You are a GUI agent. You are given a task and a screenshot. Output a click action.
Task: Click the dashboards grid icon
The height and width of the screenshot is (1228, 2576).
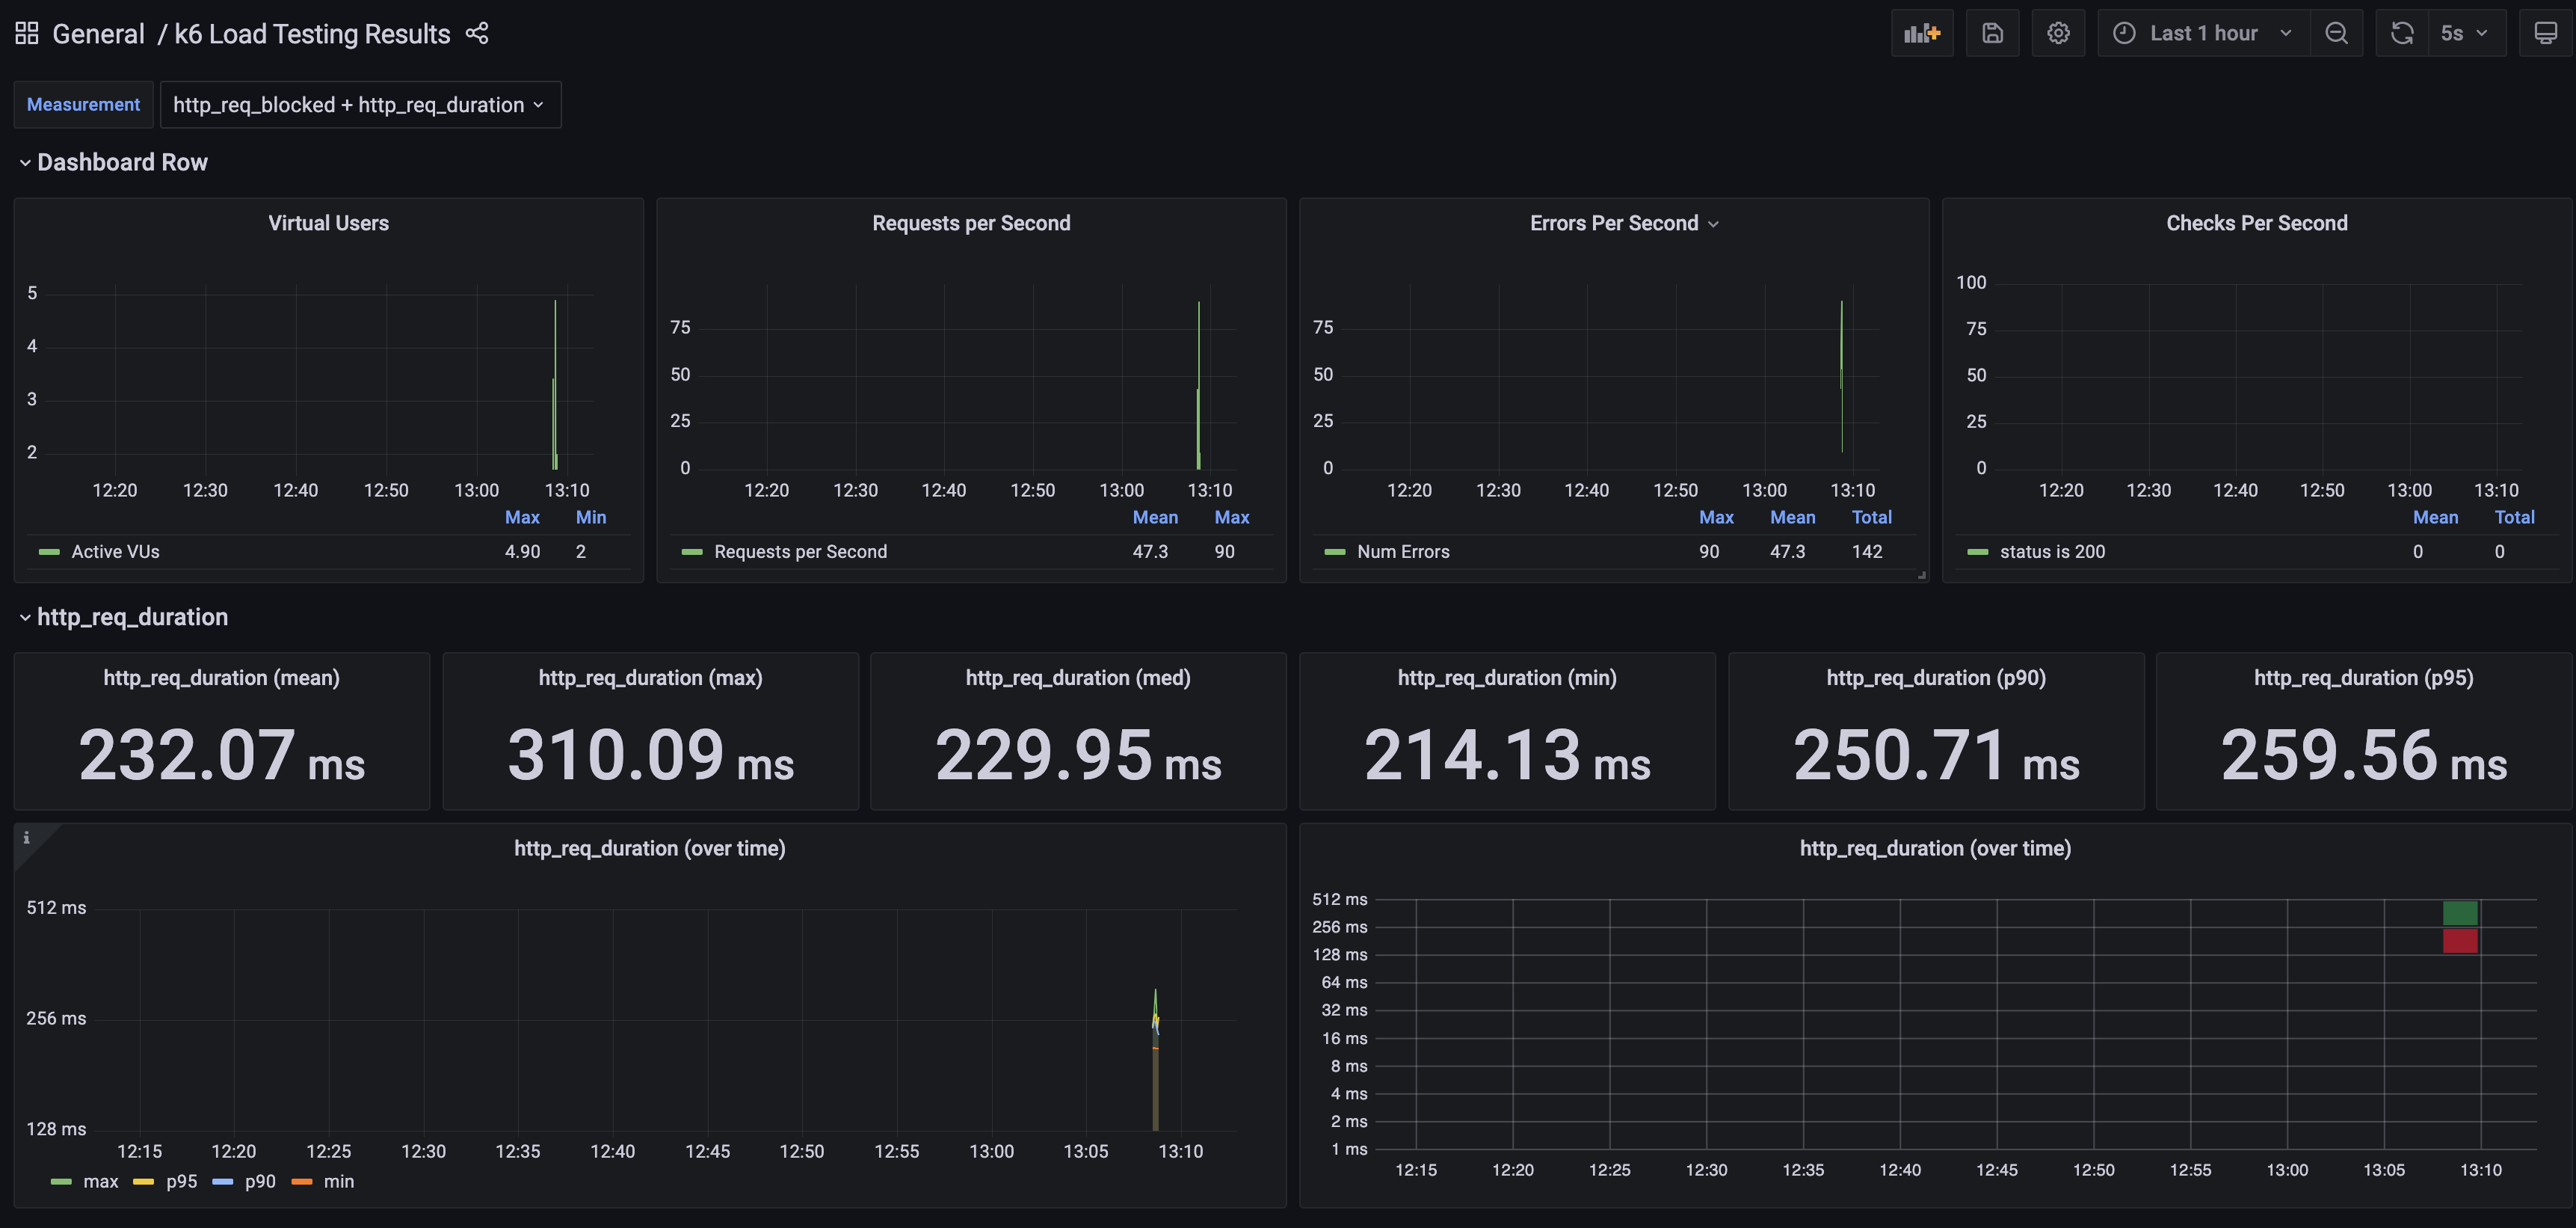(27, 33)
